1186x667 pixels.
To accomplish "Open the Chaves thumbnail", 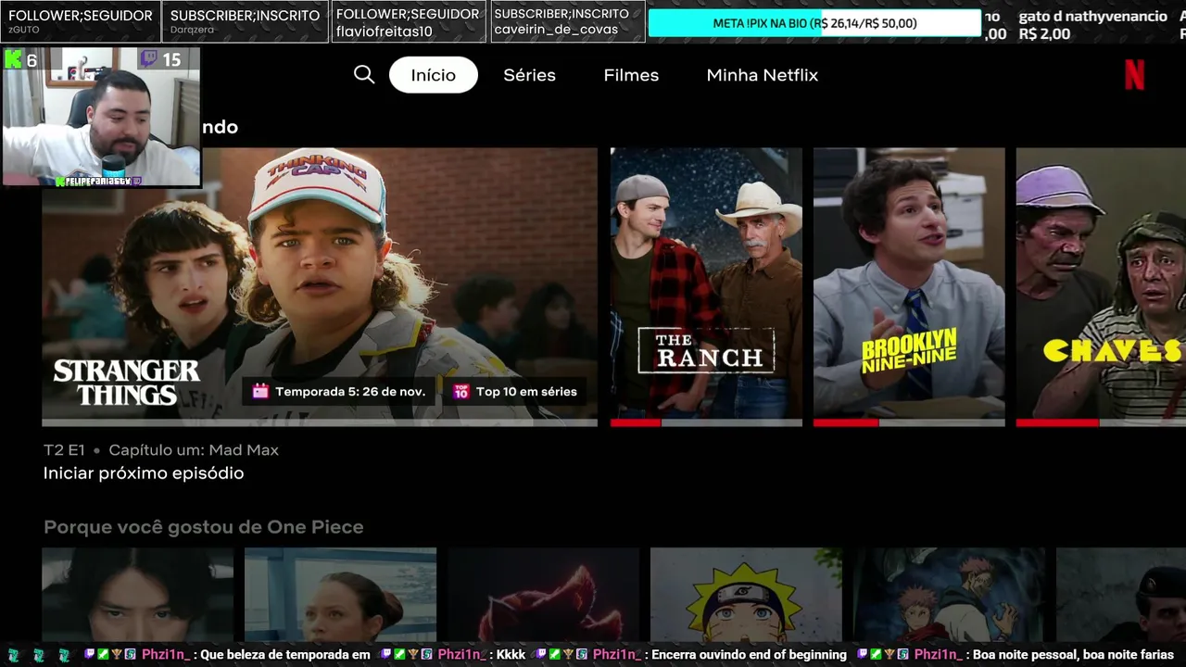I will coord(1101,286).
